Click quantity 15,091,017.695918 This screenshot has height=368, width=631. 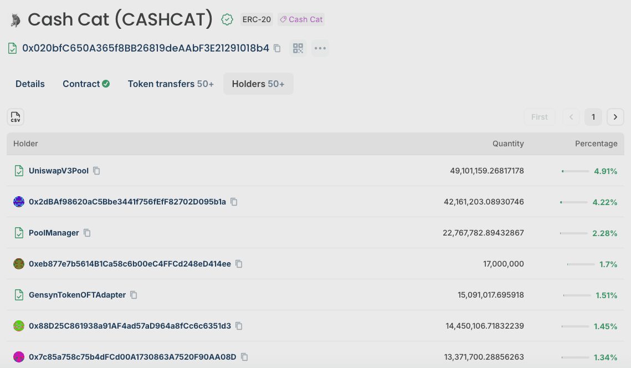coord(490,295)
